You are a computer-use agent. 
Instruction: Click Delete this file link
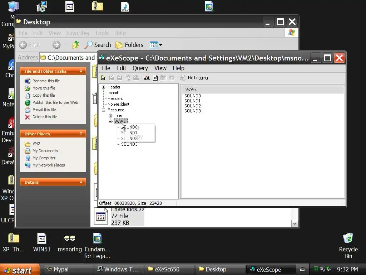[45, 117]
